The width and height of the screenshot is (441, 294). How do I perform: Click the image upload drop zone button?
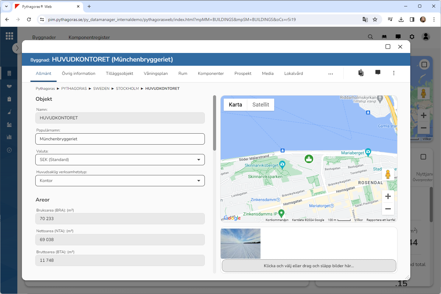click(x=309, y=266)
